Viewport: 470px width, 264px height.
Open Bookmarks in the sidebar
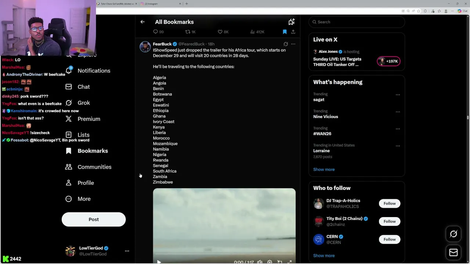pos(93,151)
